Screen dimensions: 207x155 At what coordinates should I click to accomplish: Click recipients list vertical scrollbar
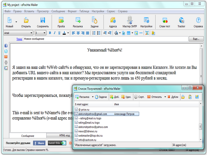point(201,121)
